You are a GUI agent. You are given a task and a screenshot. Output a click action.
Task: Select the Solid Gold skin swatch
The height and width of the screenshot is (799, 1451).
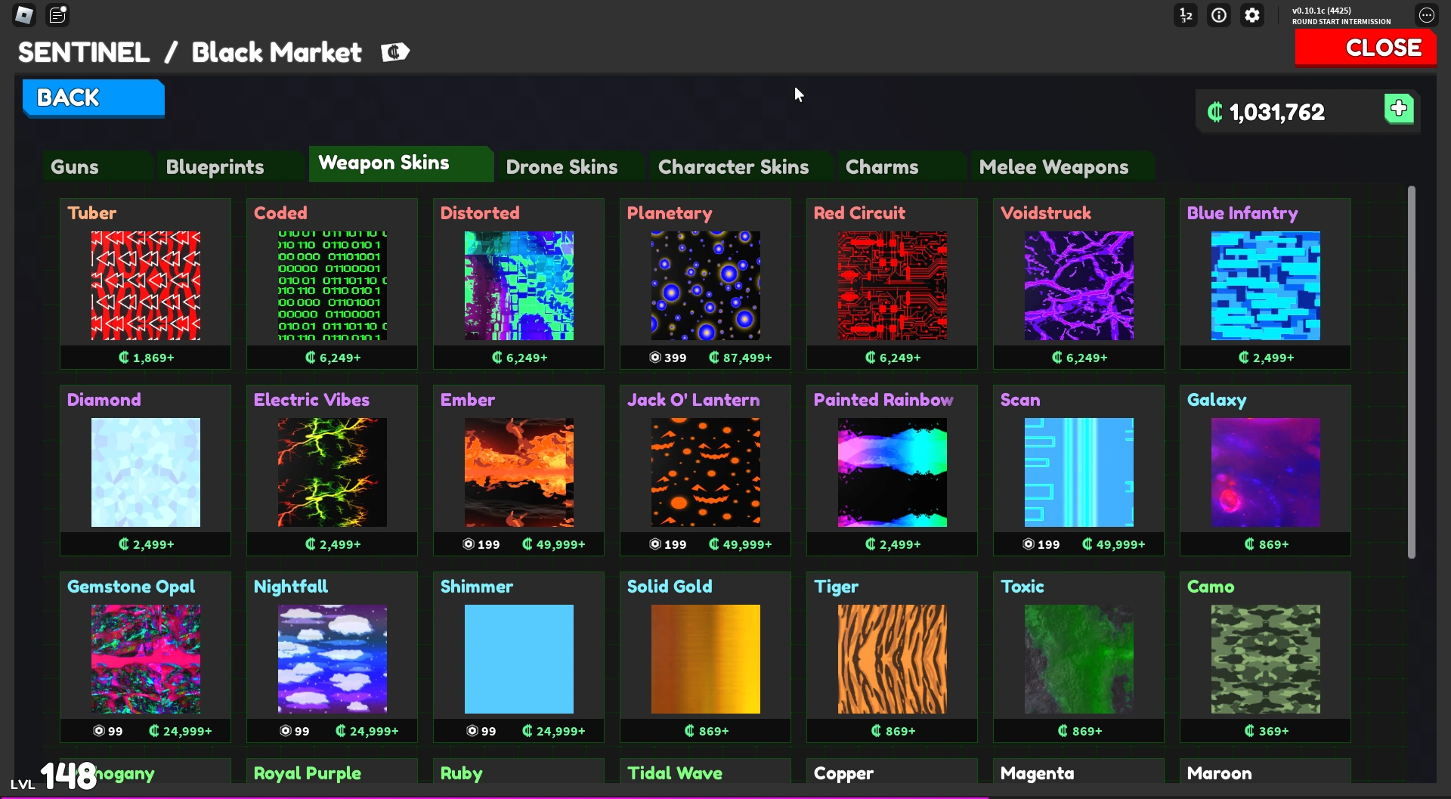(x=705, y=658)
